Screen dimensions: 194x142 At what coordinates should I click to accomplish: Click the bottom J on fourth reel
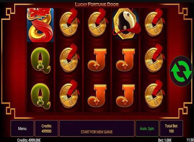point(126,96)
